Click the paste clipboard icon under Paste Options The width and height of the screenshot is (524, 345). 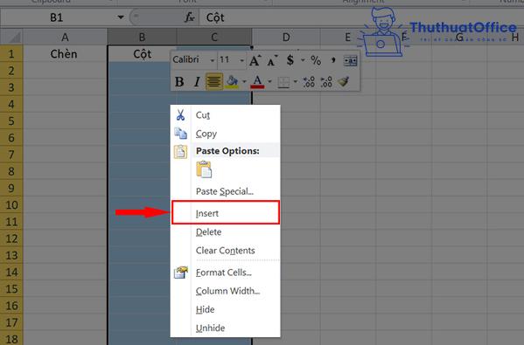pos(204,169)
